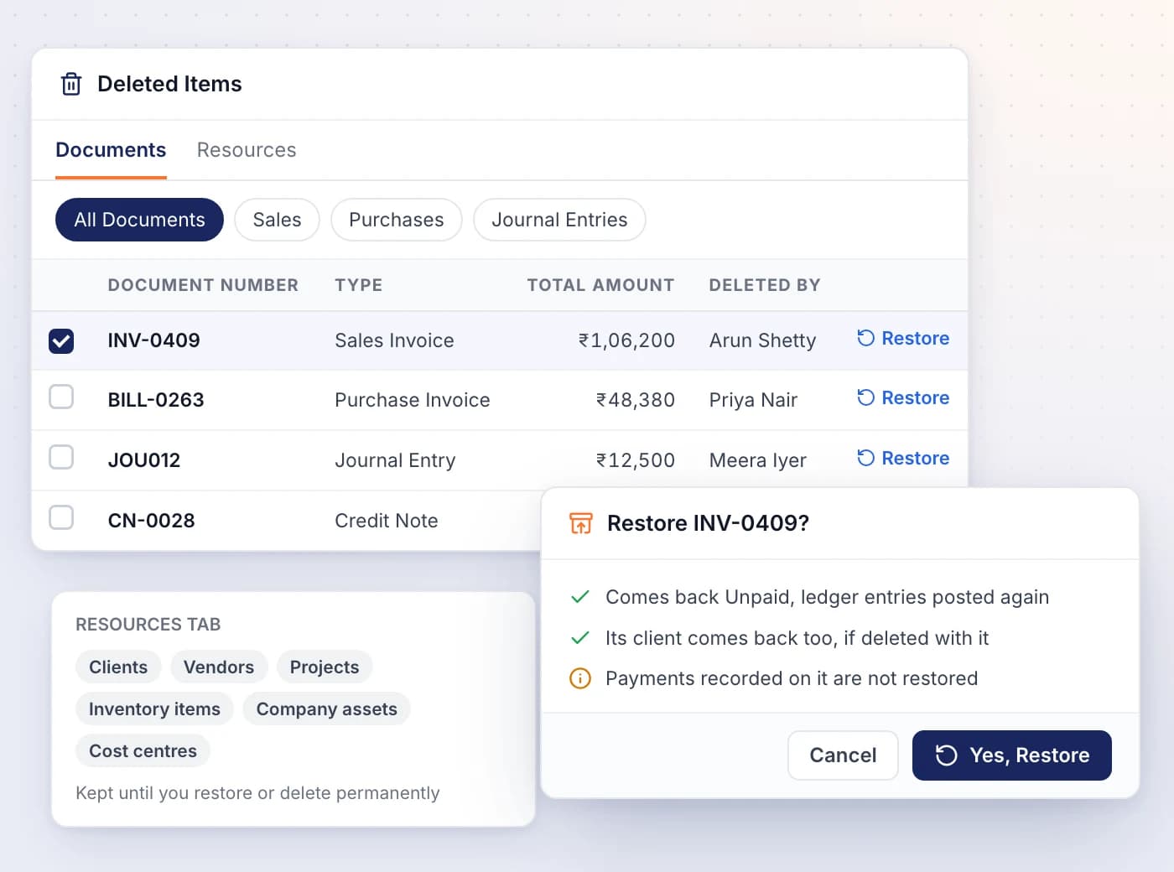Click the restore arrow icon for BILL-0263

[x=865, y=397]
